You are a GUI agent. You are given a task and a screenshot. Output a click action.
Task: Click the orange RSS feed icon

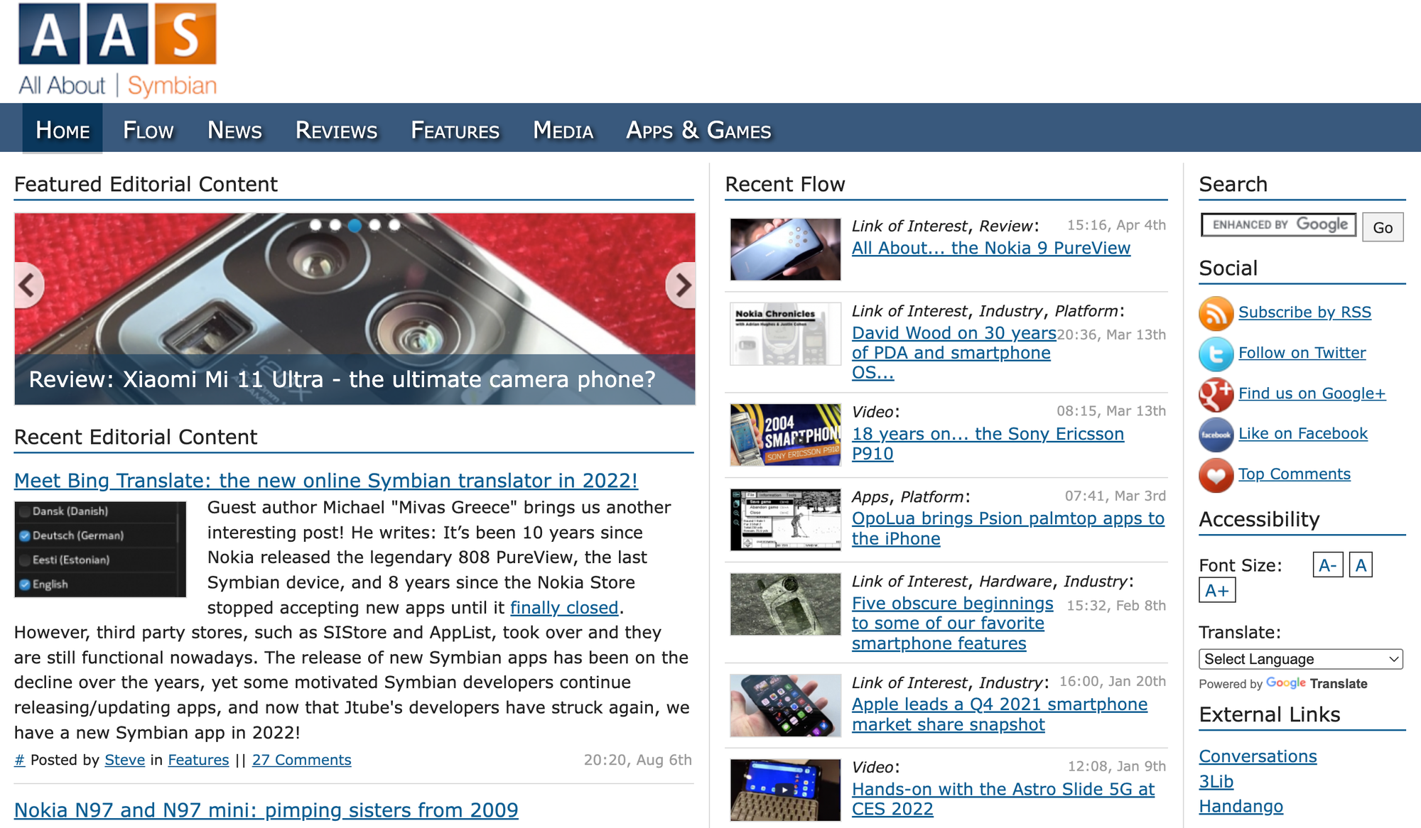point(1216,313)
